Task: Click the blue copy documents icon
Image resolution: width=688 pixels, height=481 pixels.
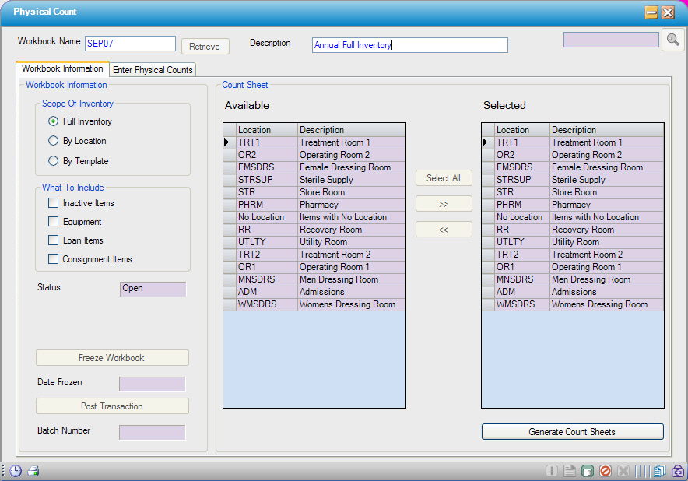Action: click(x=660, y=471)
